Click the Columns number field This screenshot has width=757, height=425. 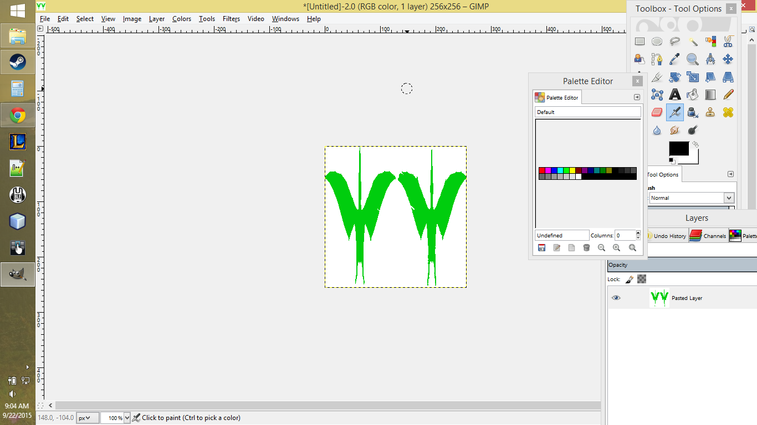[625, 235]
